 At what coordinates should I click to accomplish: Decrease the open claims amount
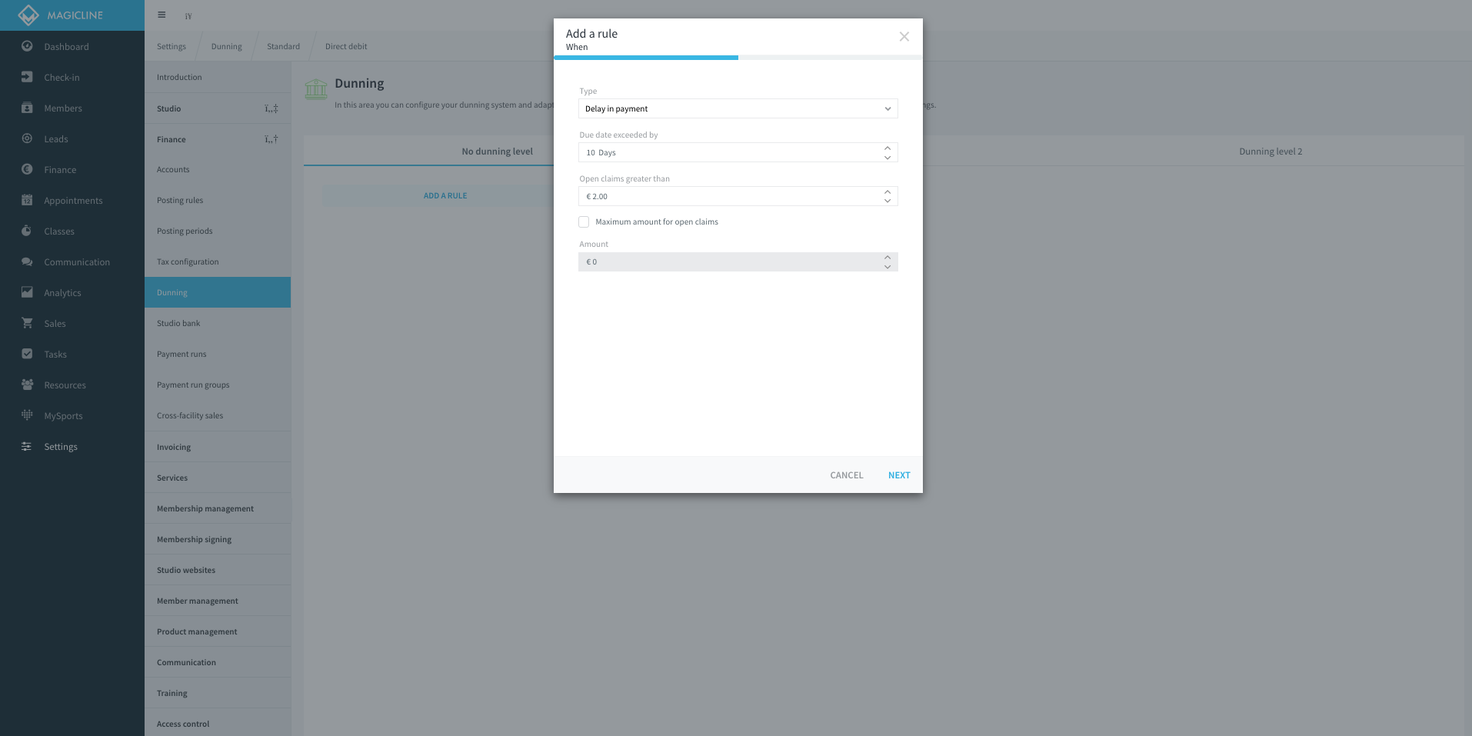coord(888,201)
